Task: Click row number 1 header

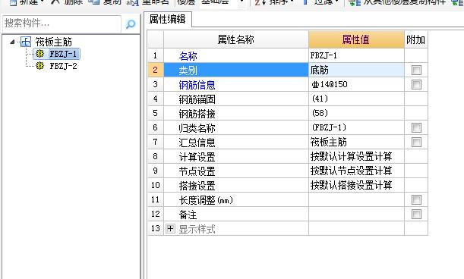Action: click(x=156, y=55)
